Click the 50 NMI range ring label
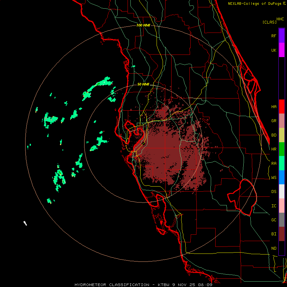287x287 pixels. click(143, 84)
